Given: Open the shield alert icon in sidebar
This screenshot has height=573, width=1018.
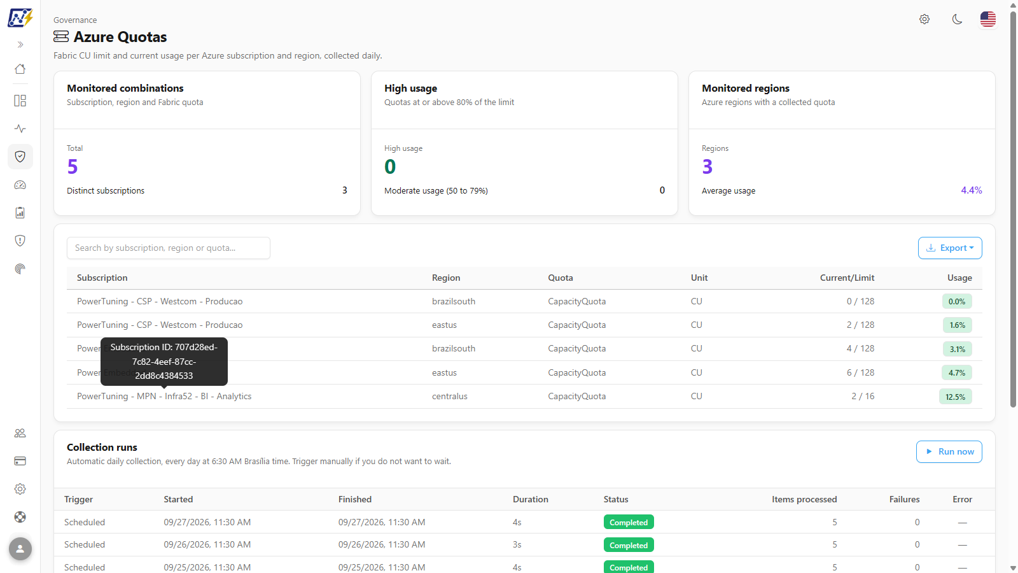Looking at the screenshot, I should (x=20, y=241).
